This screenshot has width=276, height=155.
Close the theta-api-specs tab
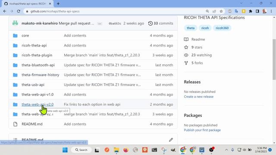[50, 3]
